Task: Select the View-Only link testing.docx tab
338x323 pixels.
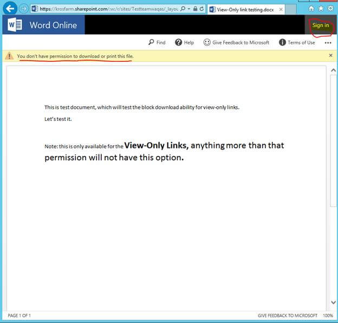Action: click(x=245, y=10)
